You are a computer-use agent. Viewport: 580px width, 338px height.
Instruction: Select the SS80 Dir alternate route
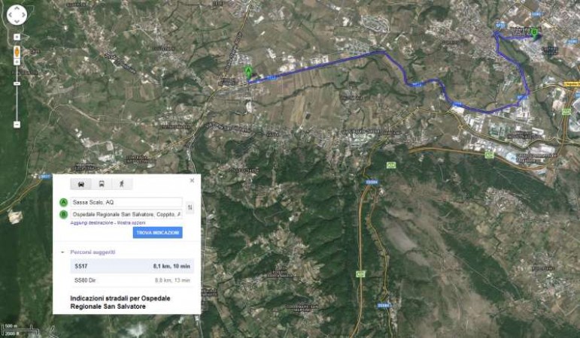click(132, 280)
